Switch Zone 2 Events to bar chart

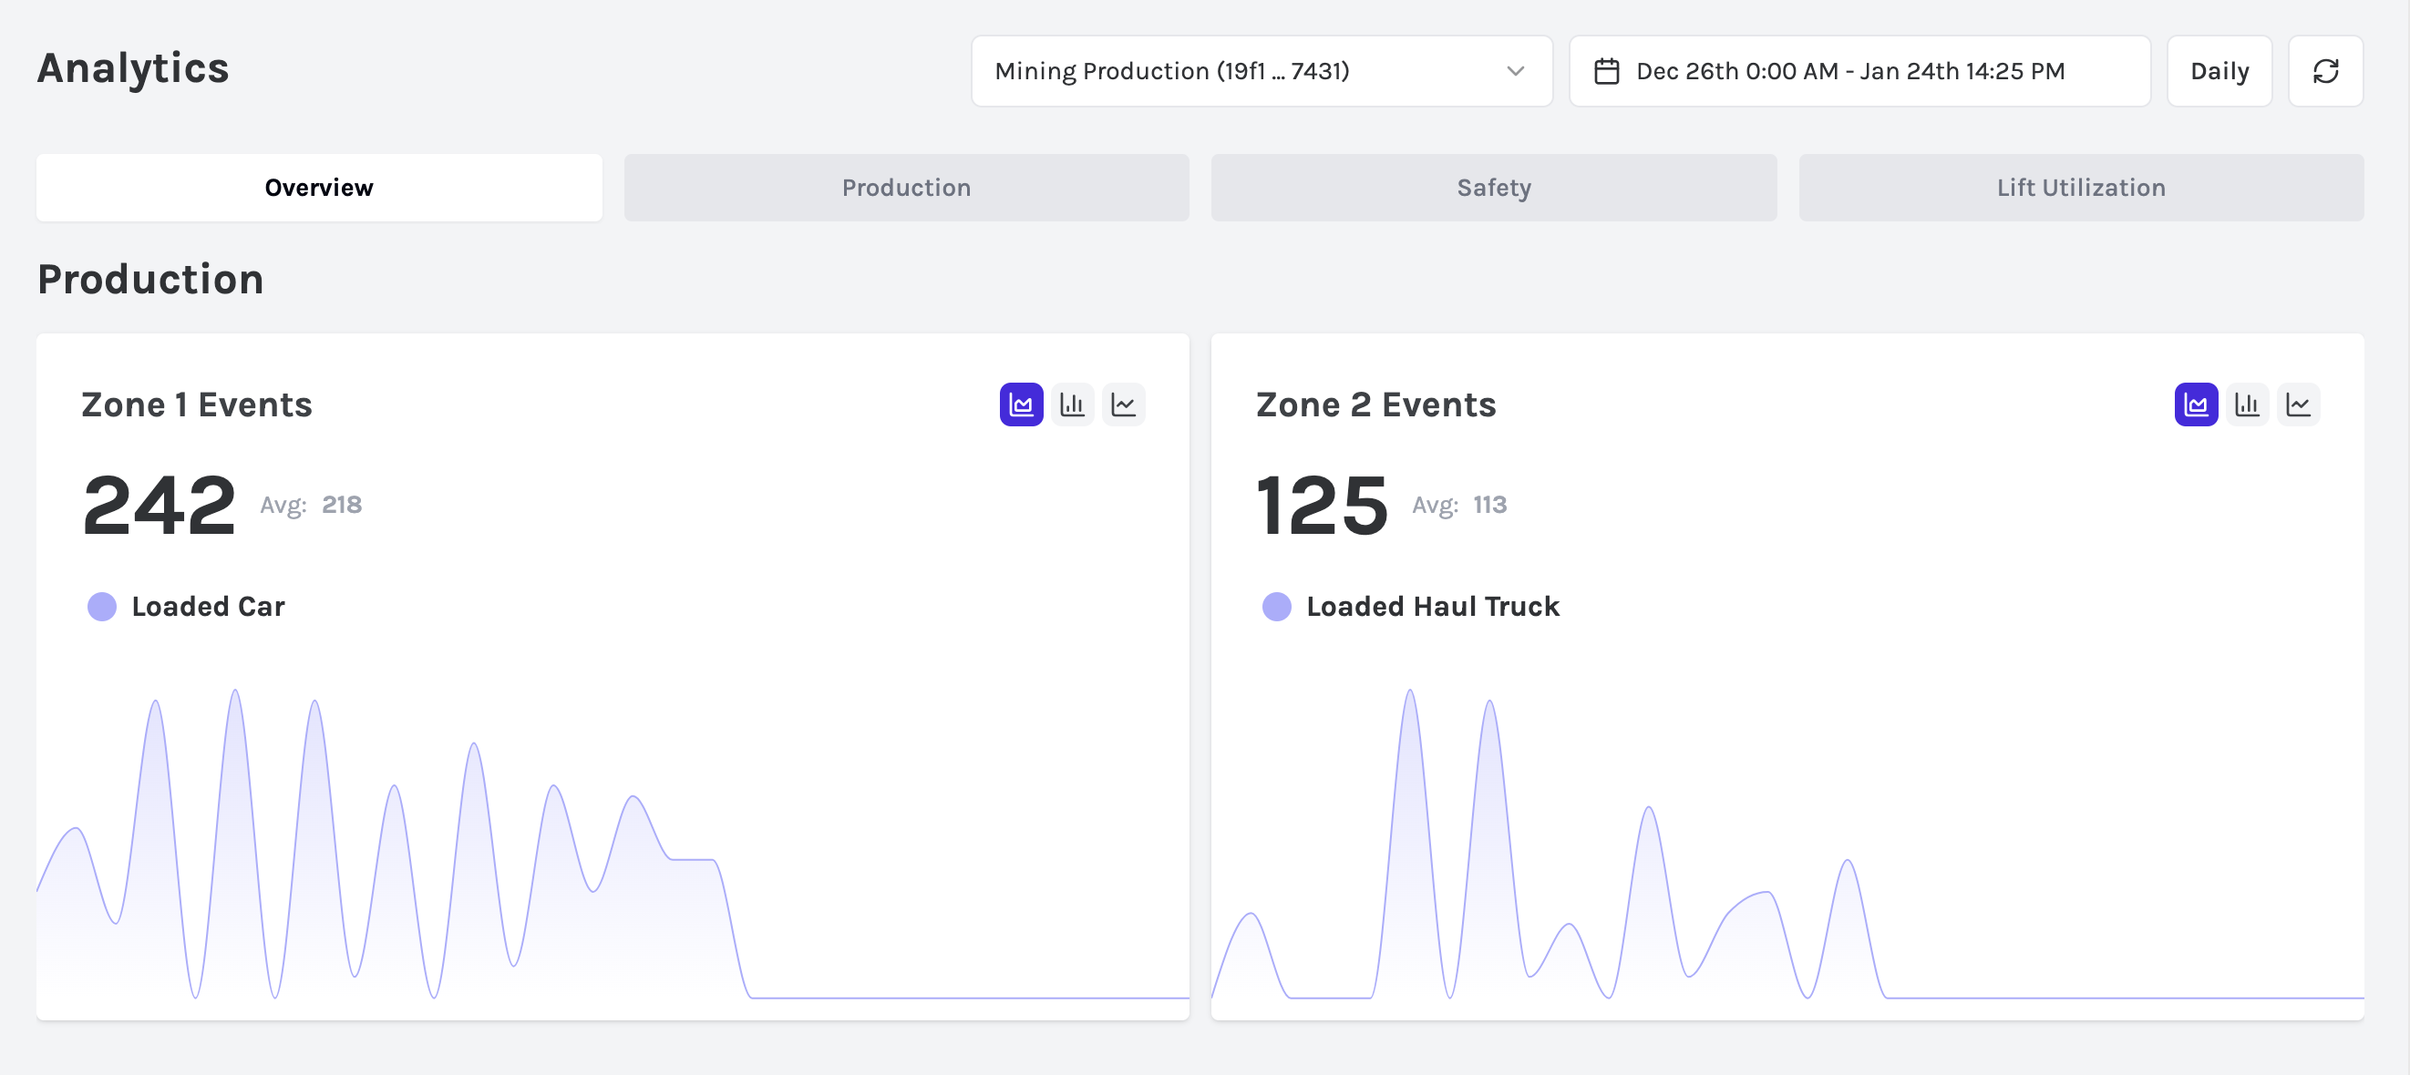coord(2246,404)
